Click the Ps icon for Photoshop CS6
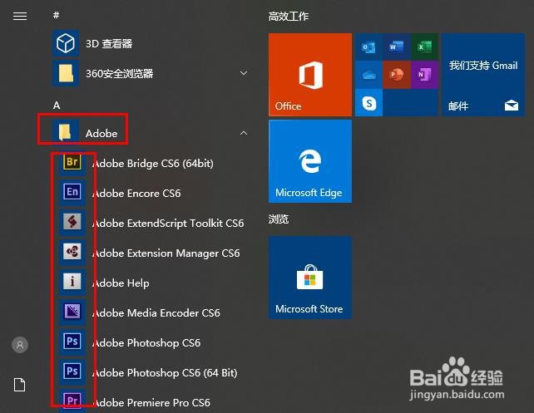Screen dimensions: 534x413 pos(72,342)
